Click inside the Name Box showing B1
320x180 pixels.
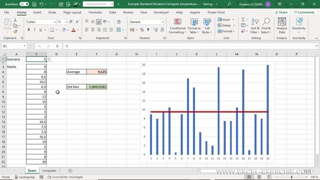click(x=12, y=46)
